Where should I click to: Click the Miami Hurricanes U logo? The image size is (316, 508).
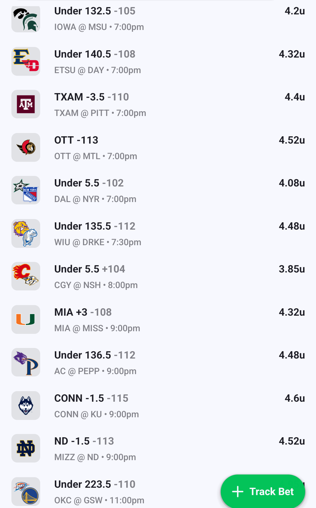point(26,319)
